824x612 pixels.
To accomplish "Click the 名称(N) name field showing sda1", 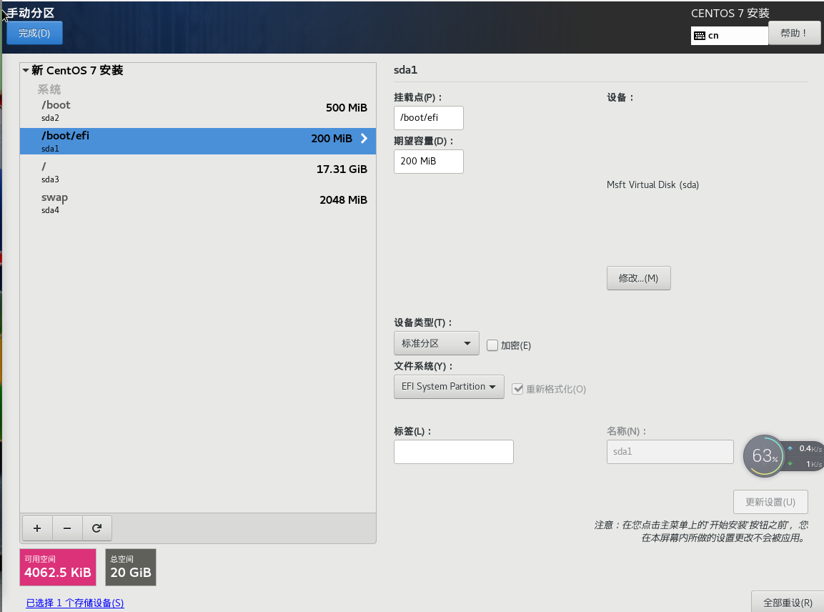I will pyautogui.click(x=670, y=452).
